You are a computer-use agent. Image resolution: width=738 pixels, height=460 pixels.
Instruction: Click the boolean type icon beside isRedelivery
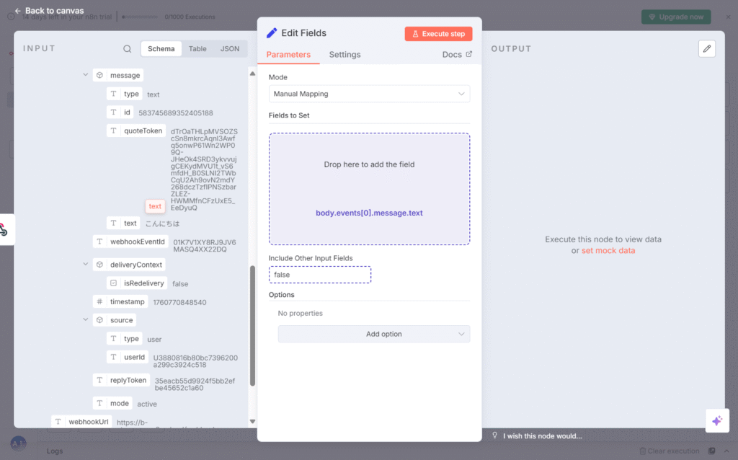[x=113, y=283]
